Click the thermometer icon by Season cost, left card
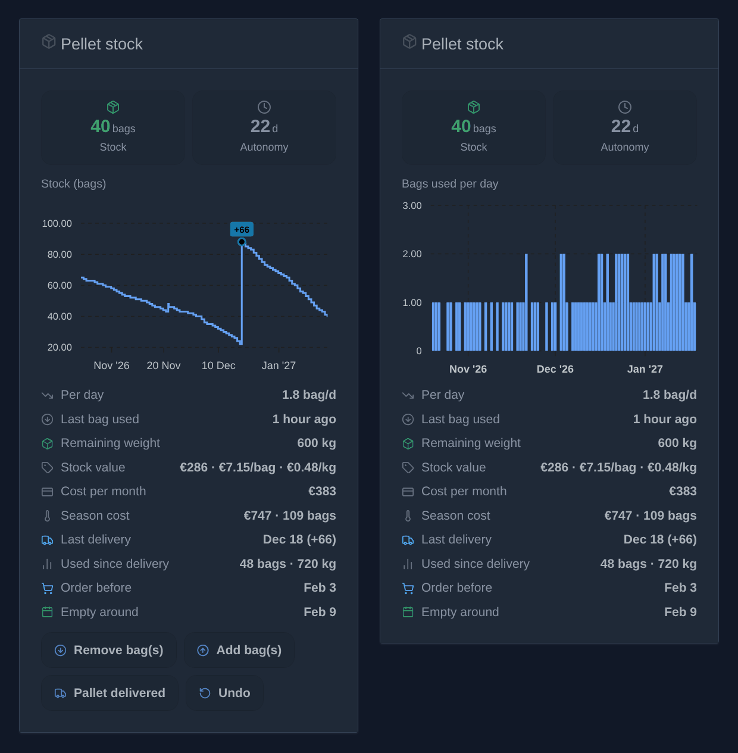 48,516
